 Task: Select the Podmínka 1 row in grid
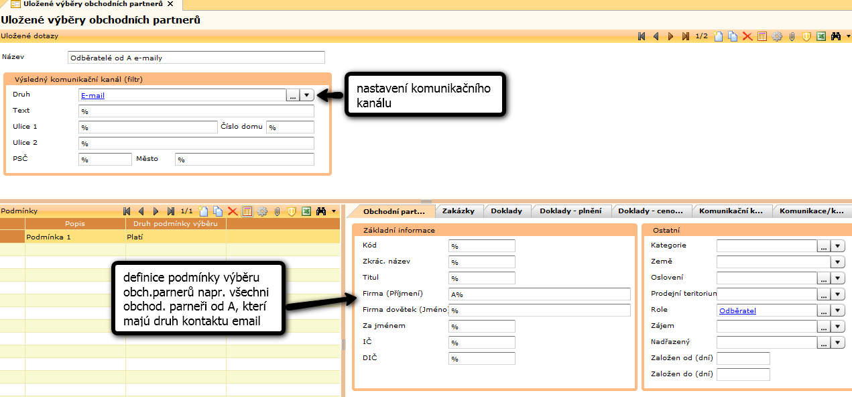[x=75, y=237]
